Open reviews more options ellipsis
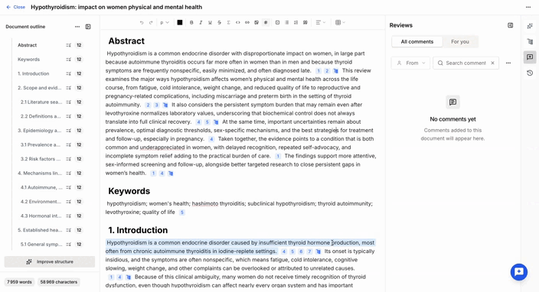The image size is (539, 292). 508,63
